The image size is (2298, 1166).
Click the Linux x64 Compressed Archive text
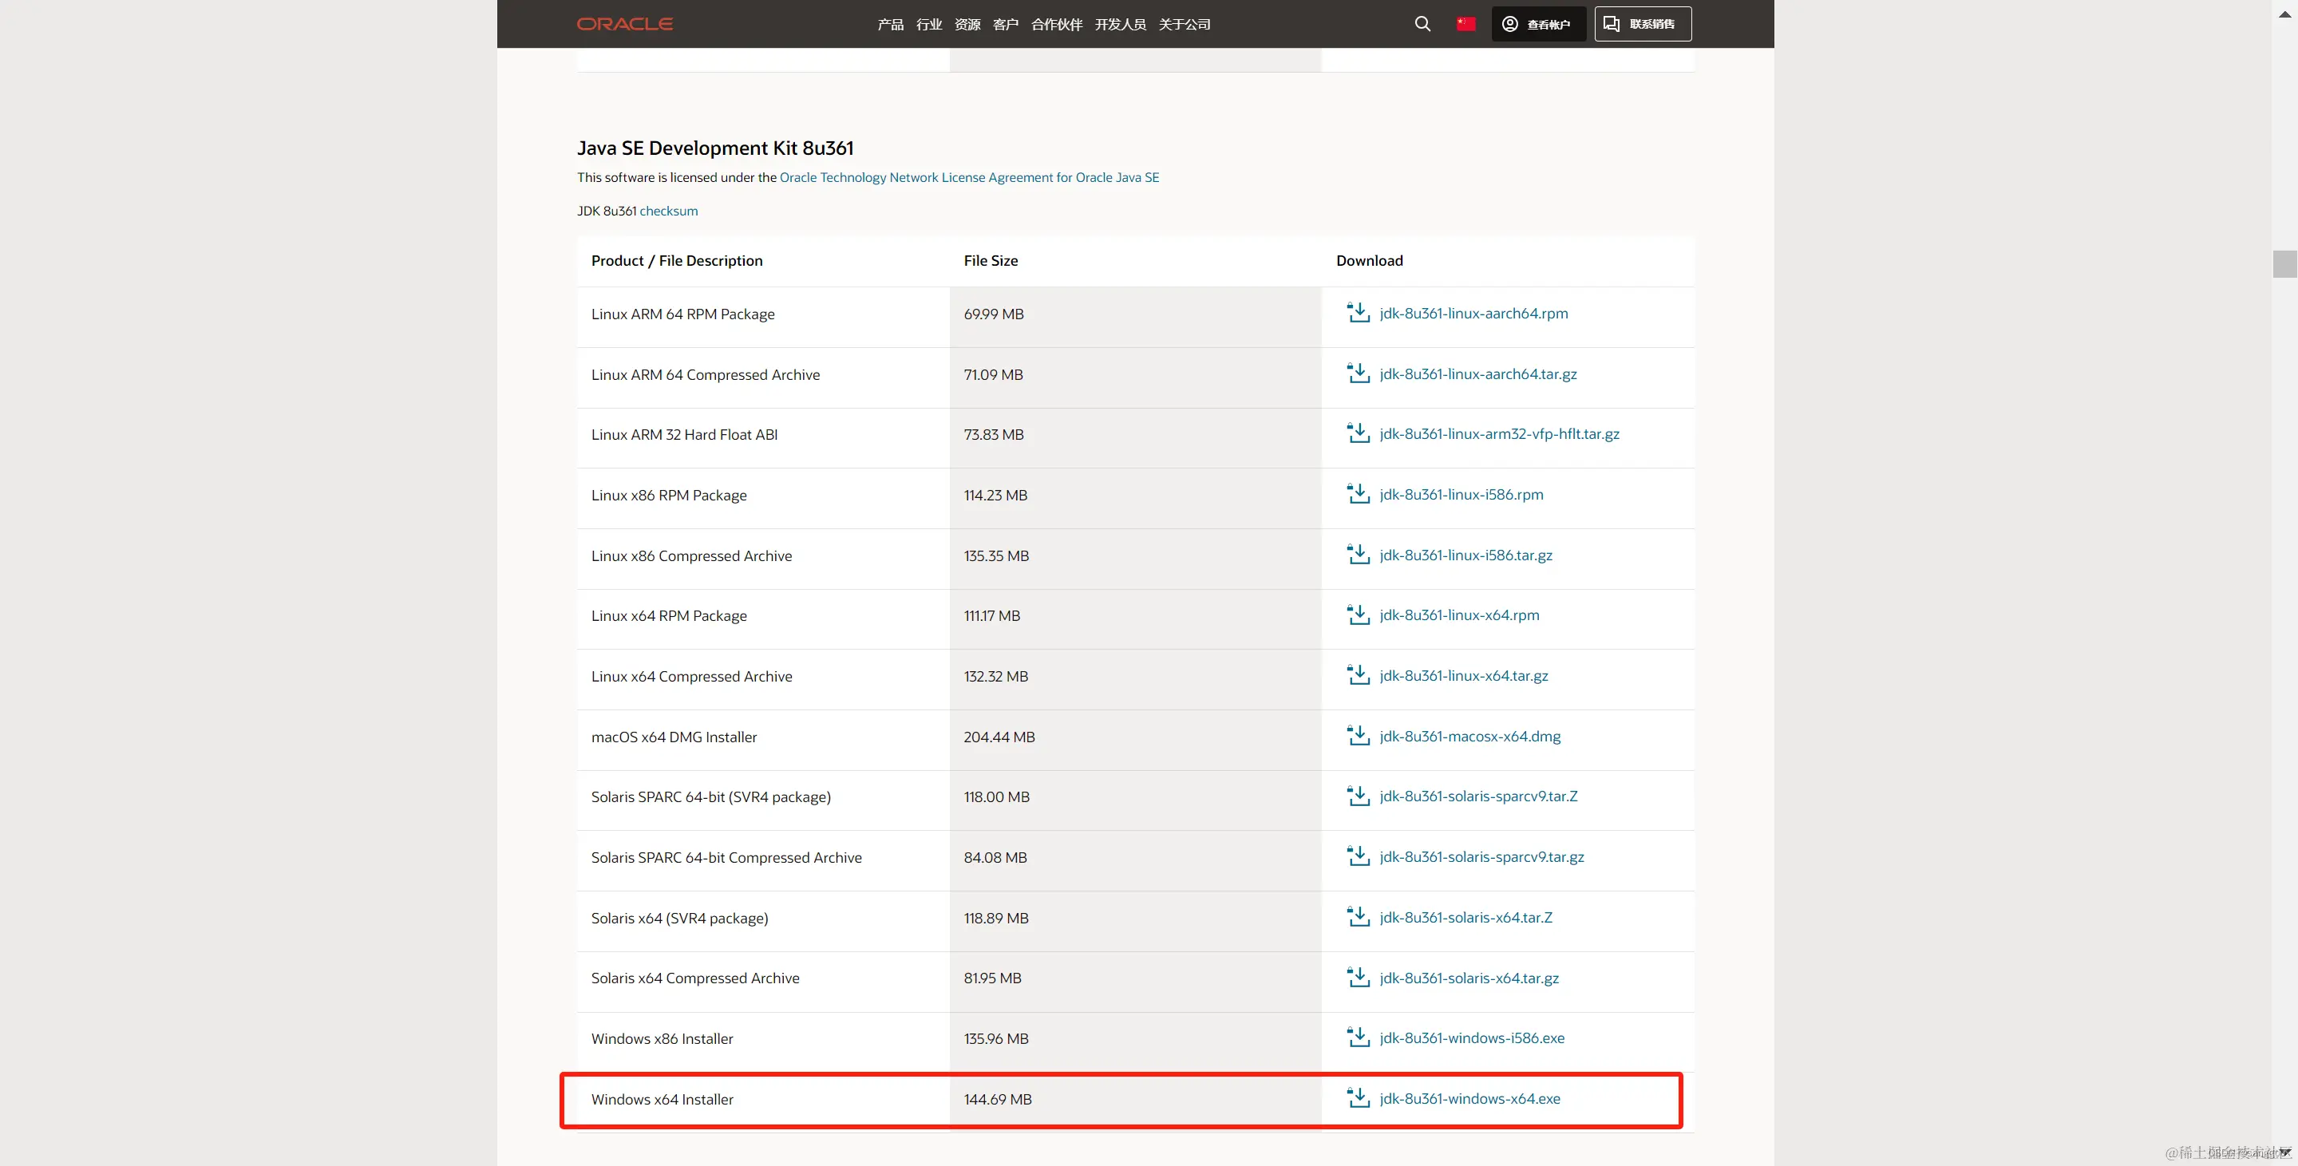point(691,676)
